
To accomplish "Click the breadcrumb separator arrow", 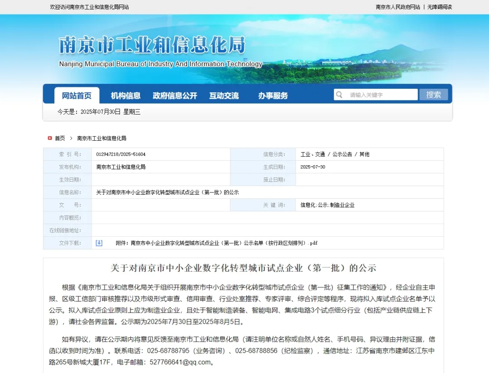I will tap(71, 138).
